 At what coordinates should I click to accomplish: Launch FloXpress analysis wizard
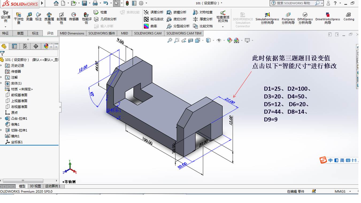[288, 18]
